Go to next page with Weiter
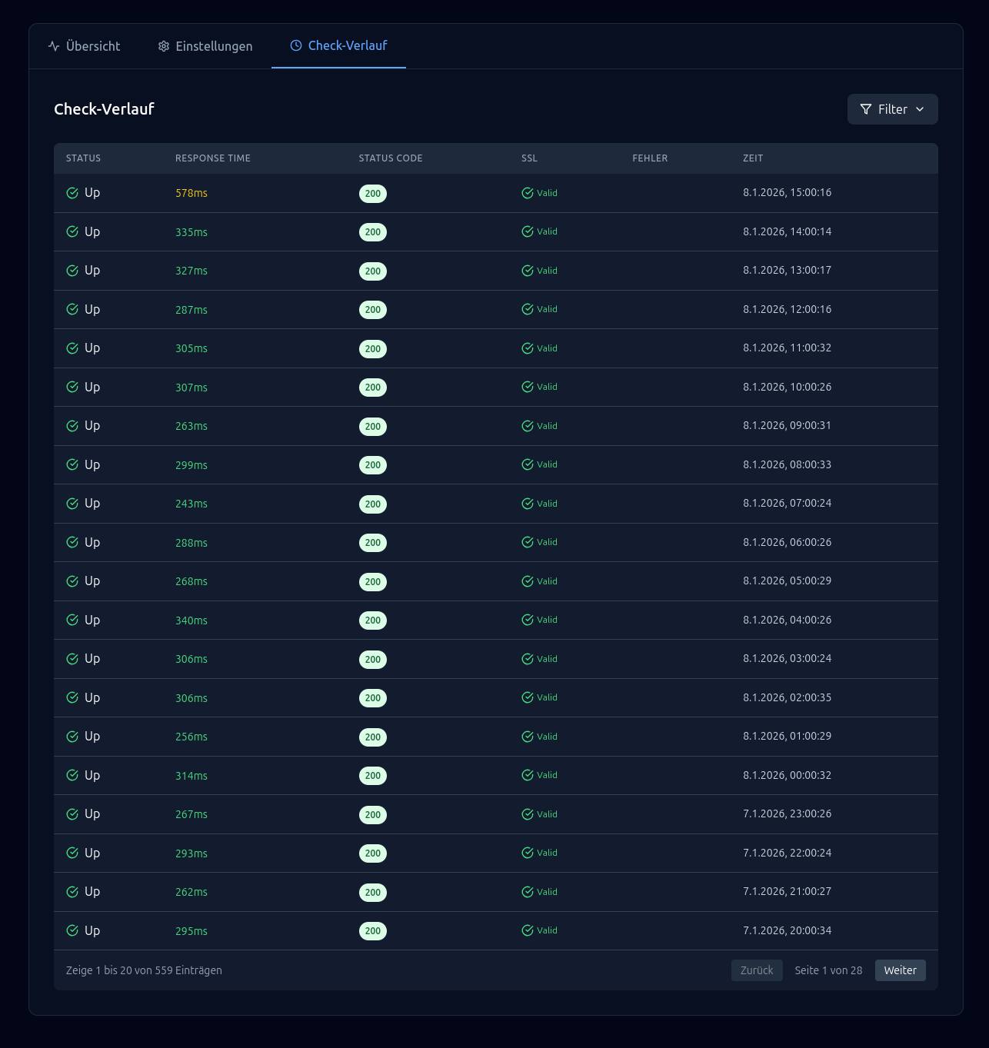This screenshot has width=989, height=1048. (x=900, y=970)
